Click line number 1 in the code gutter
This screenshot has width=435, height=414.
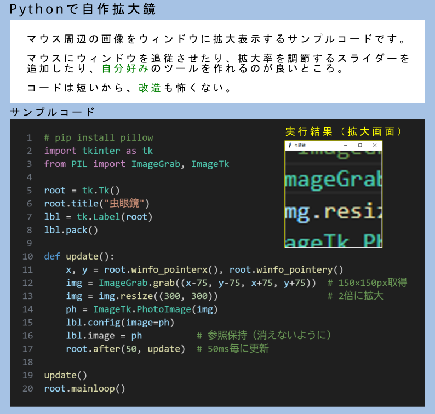coord(30,137)
